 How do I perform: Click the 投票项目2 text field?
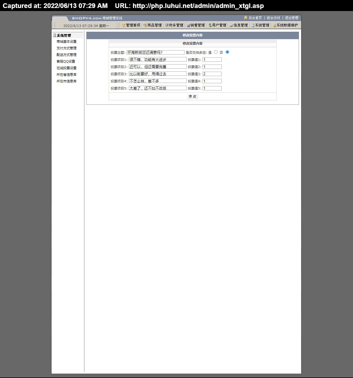pyautogui.click(x=158, y=67)
